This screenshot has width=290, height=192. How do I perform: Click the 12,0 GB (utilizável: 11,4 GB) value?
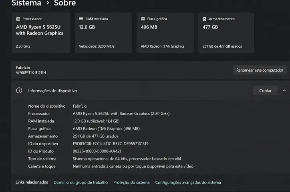coord(96,121)
